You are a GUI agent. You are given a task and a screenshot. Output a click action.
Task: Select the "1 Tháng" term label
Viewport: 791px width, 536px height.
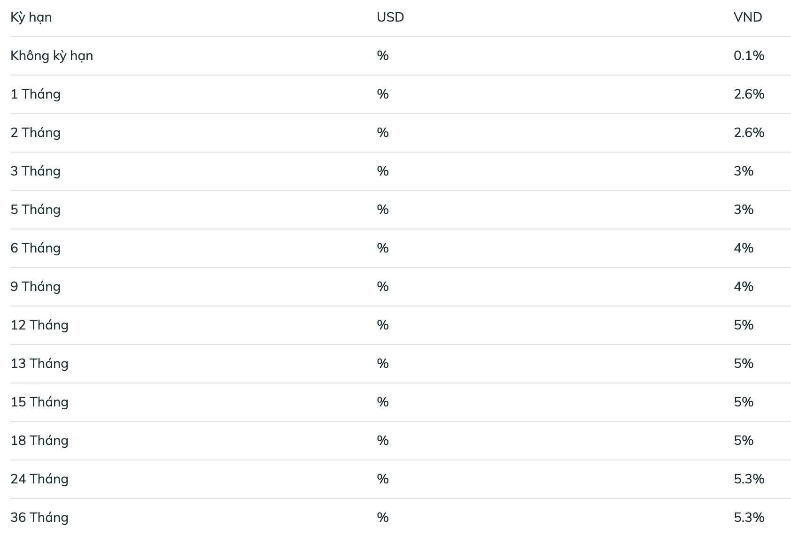pos(36,94)
